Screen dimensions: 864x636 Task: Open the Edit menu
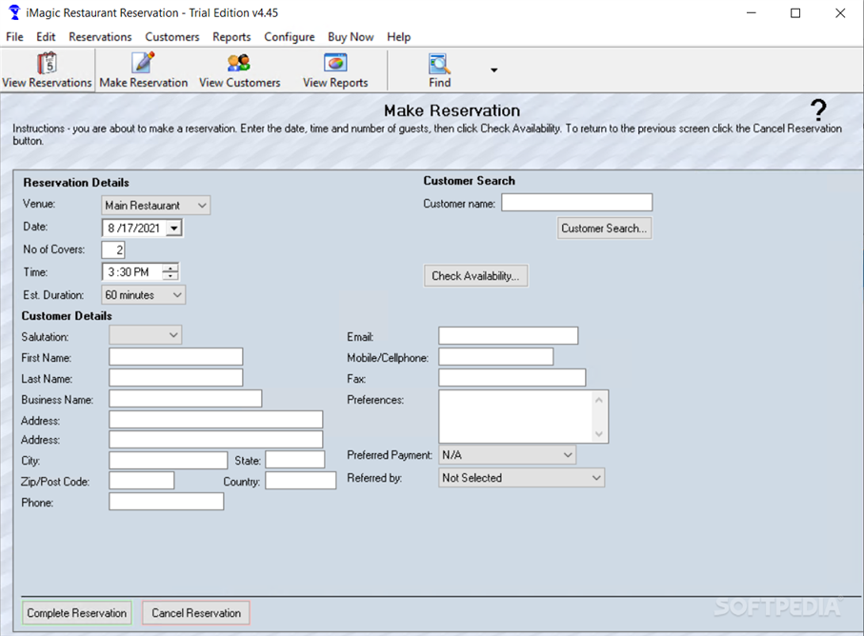46,37
